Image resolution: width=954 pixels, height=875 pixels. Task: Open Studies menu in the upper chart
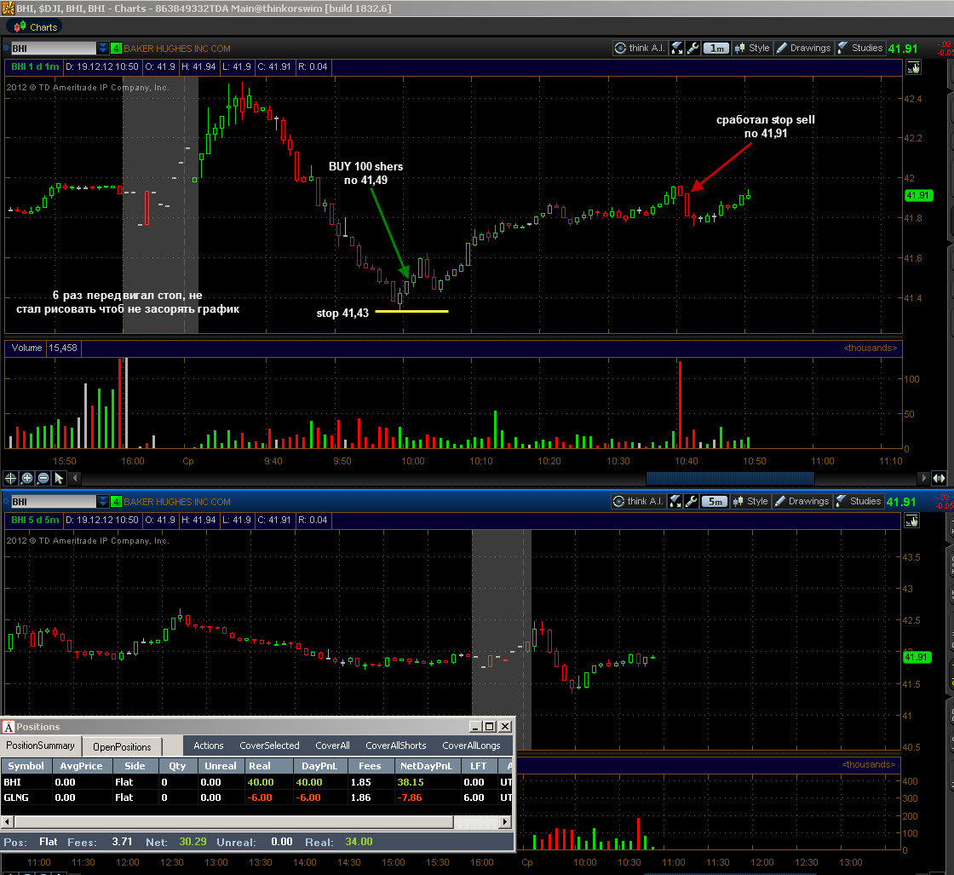(x=859, y=48)
